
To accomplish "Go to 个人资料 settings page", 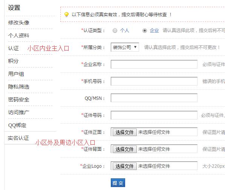I will pos(18,35).
